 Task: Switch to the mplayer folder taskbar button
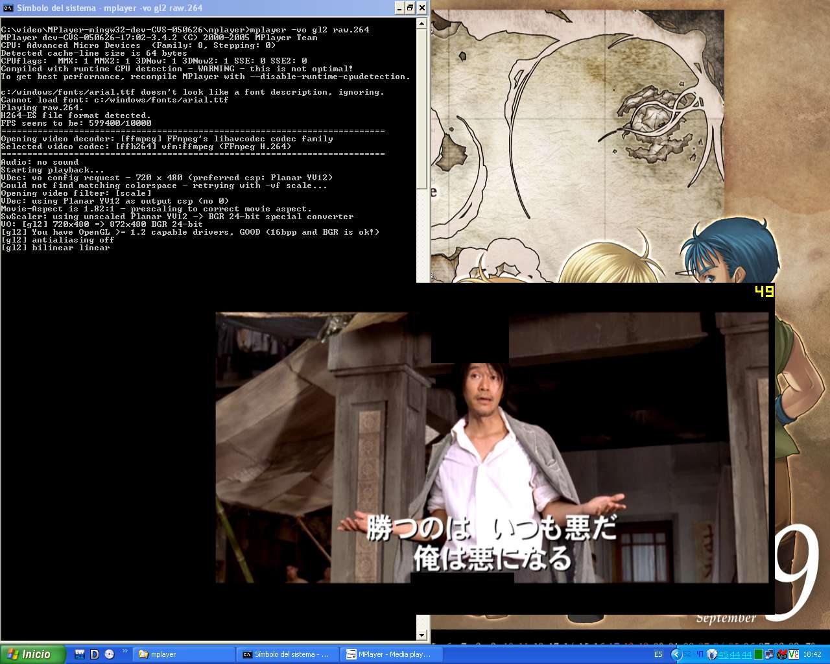[x=184, y=655]
